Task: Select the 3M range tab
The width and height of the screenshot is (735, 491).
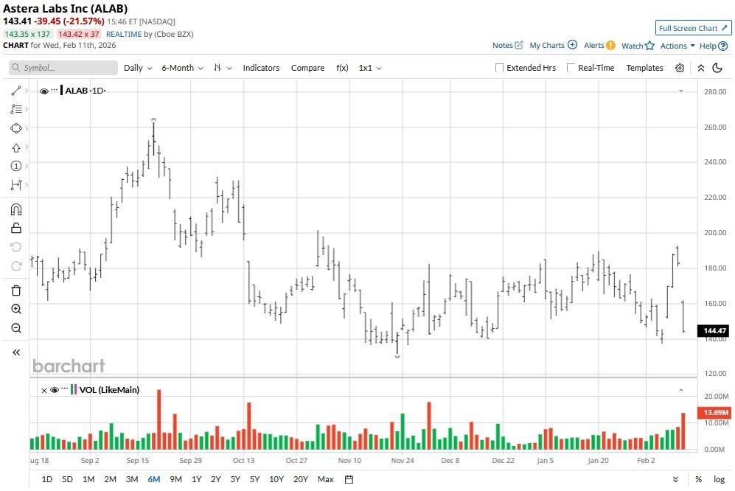Action: click(132, 479)
